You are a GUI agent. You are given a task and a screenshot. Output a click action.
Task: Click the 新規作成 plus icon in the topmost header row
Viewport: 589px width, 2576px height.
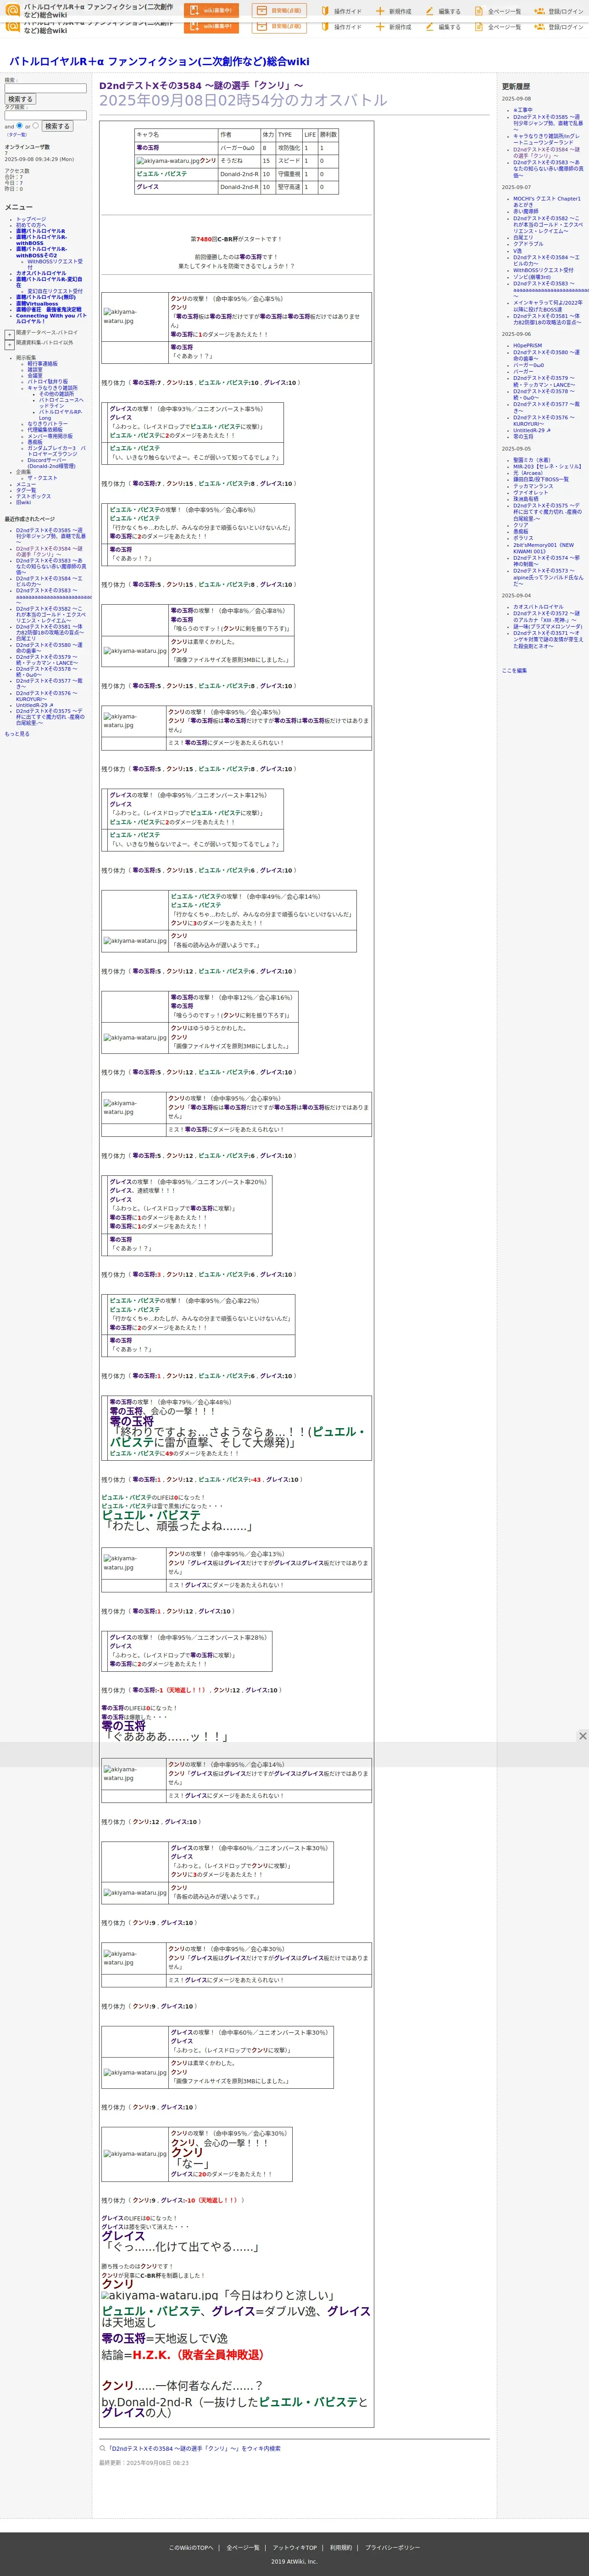(x=380, y=11)
